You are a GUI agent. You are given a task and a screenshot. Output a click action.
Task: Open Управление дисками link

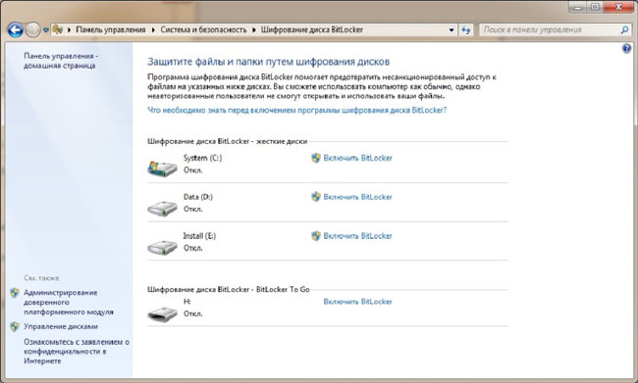(x=61, y=326)
